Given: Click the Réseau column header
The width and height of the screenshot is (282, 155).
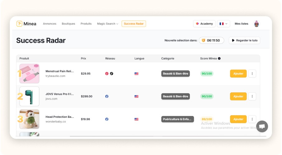Looking at the screenshot, I should tap(110, 58).
